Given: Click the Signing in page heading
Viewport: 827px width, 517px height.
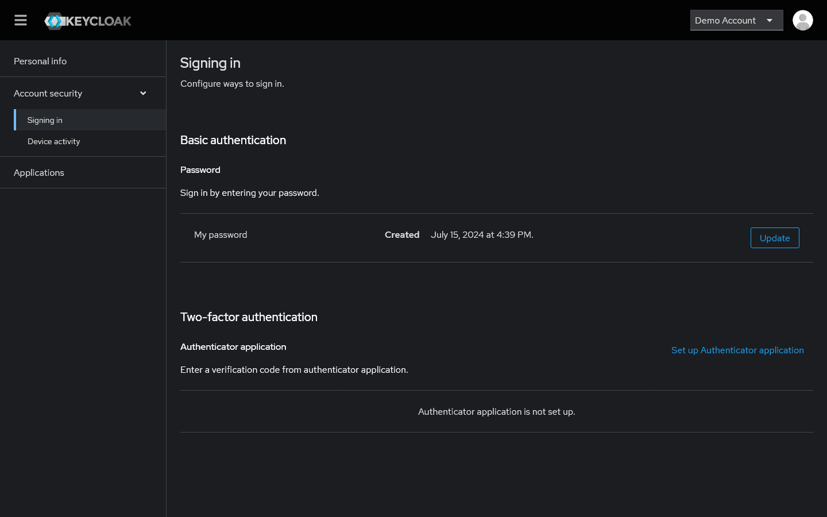Looking at the screenshot, I should coord(210,63).
